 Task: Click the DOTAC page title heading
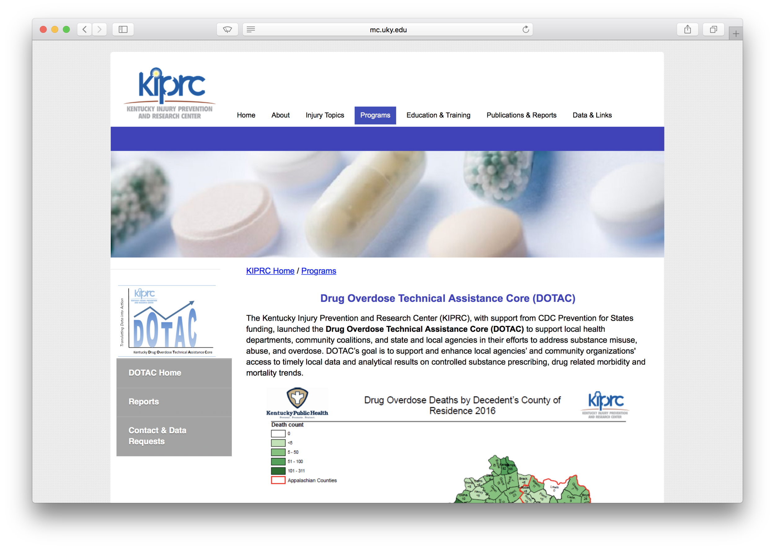(448, 298)
